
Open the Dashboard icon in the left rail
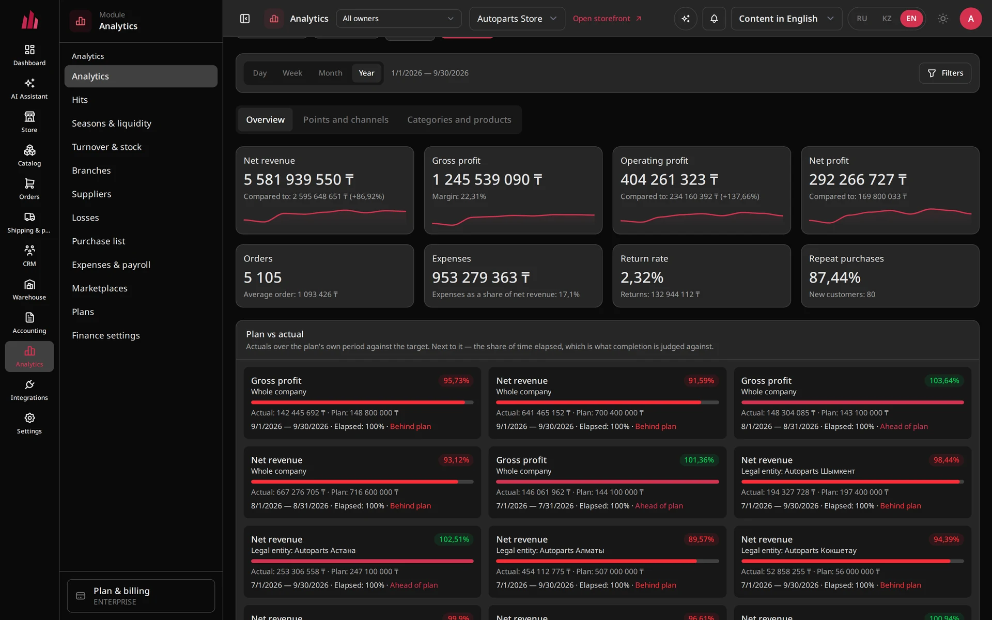29,50
